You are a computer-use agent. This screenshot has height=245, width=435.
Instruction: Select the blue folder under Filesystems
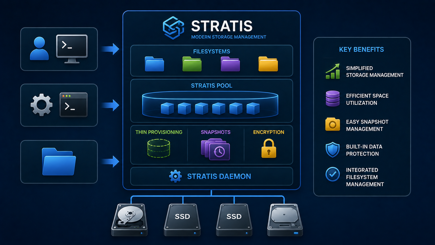pos(154,64)
